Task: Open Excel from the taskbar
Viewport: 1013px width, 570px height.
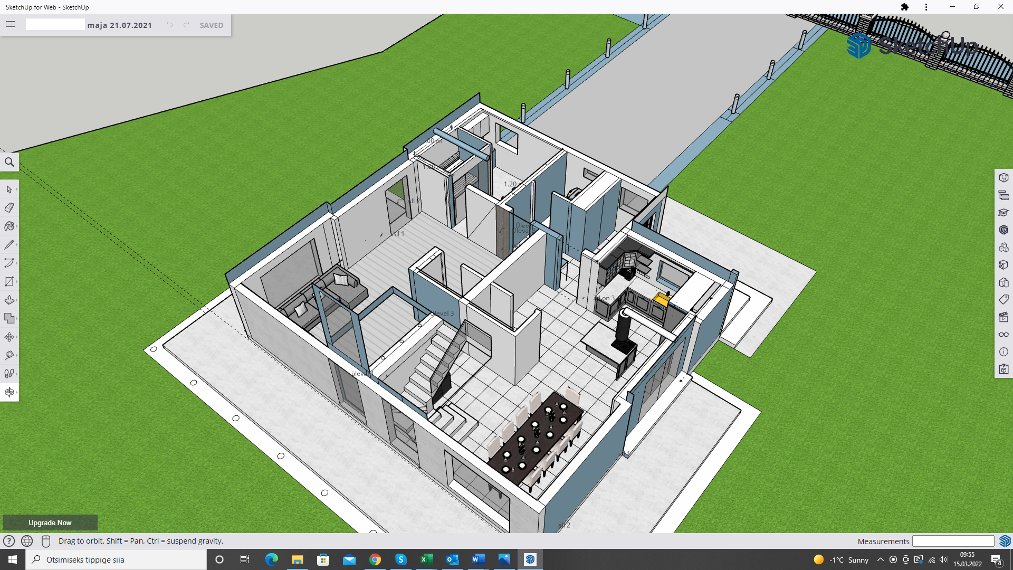Action: (426, 559)
